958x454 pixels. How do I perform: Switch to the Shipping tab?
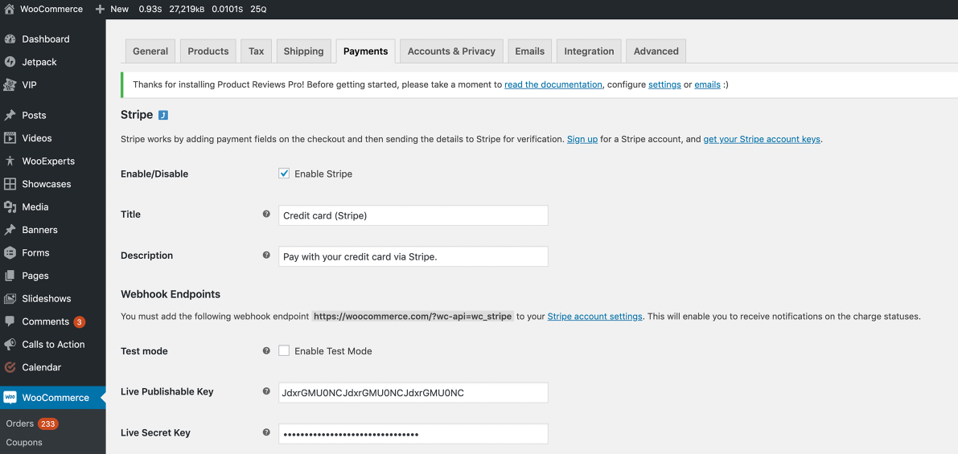[x=303, y=51]
